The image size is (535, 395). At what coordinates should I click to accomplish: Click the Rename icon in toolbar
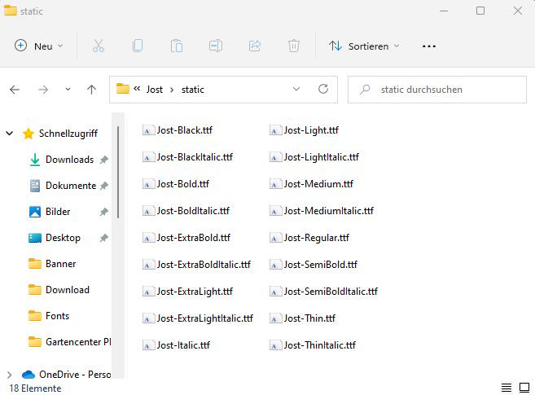[x=216, y=46]
